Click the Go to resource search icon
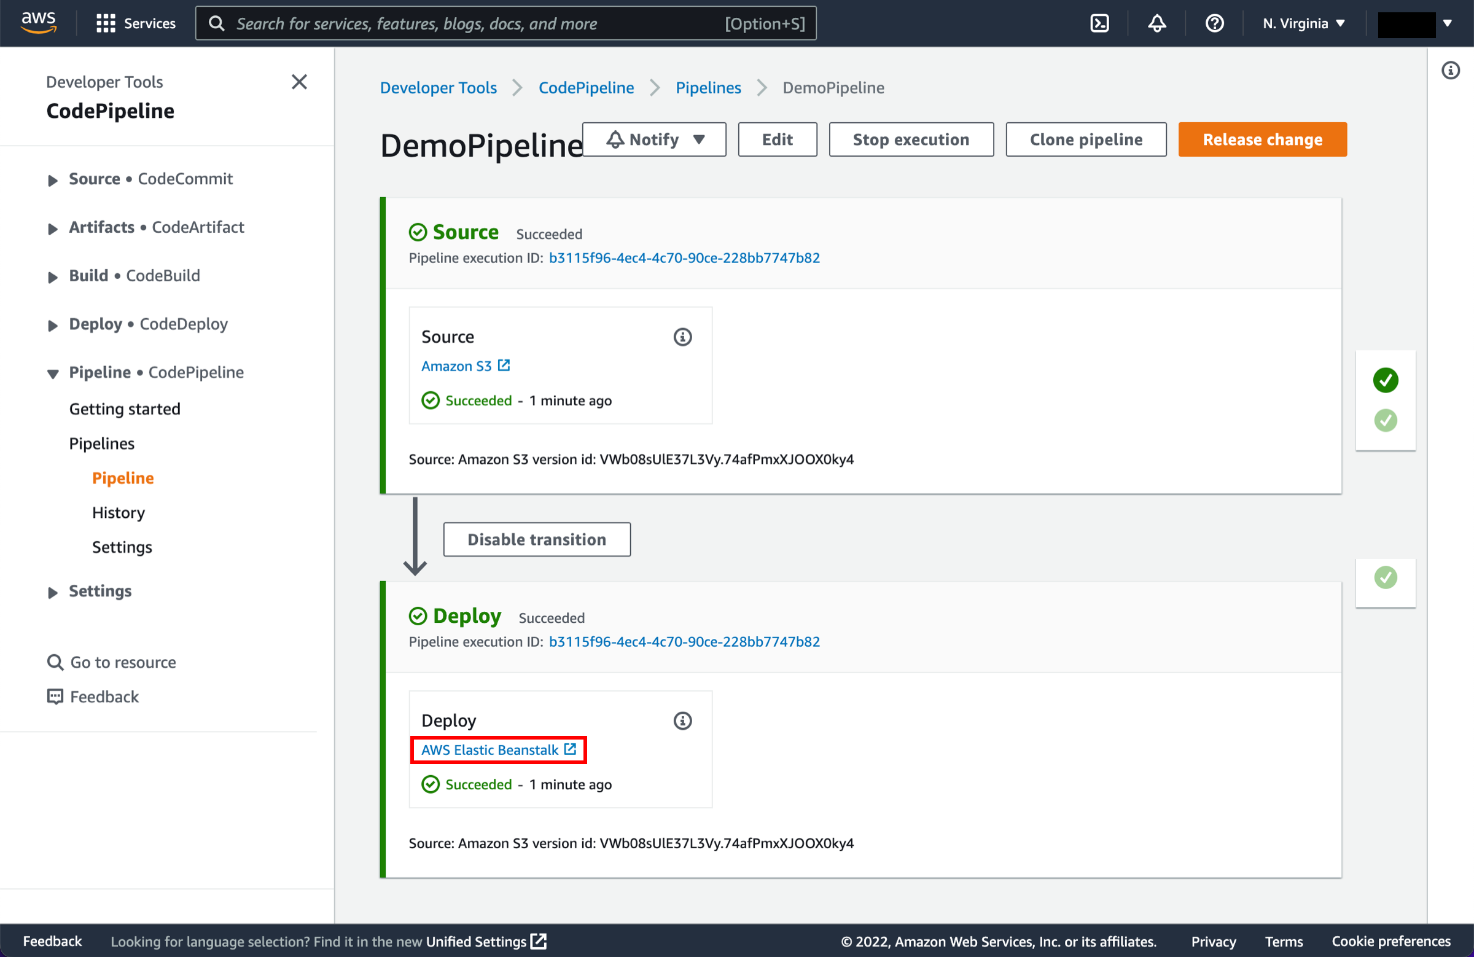 tap(55, 662)
